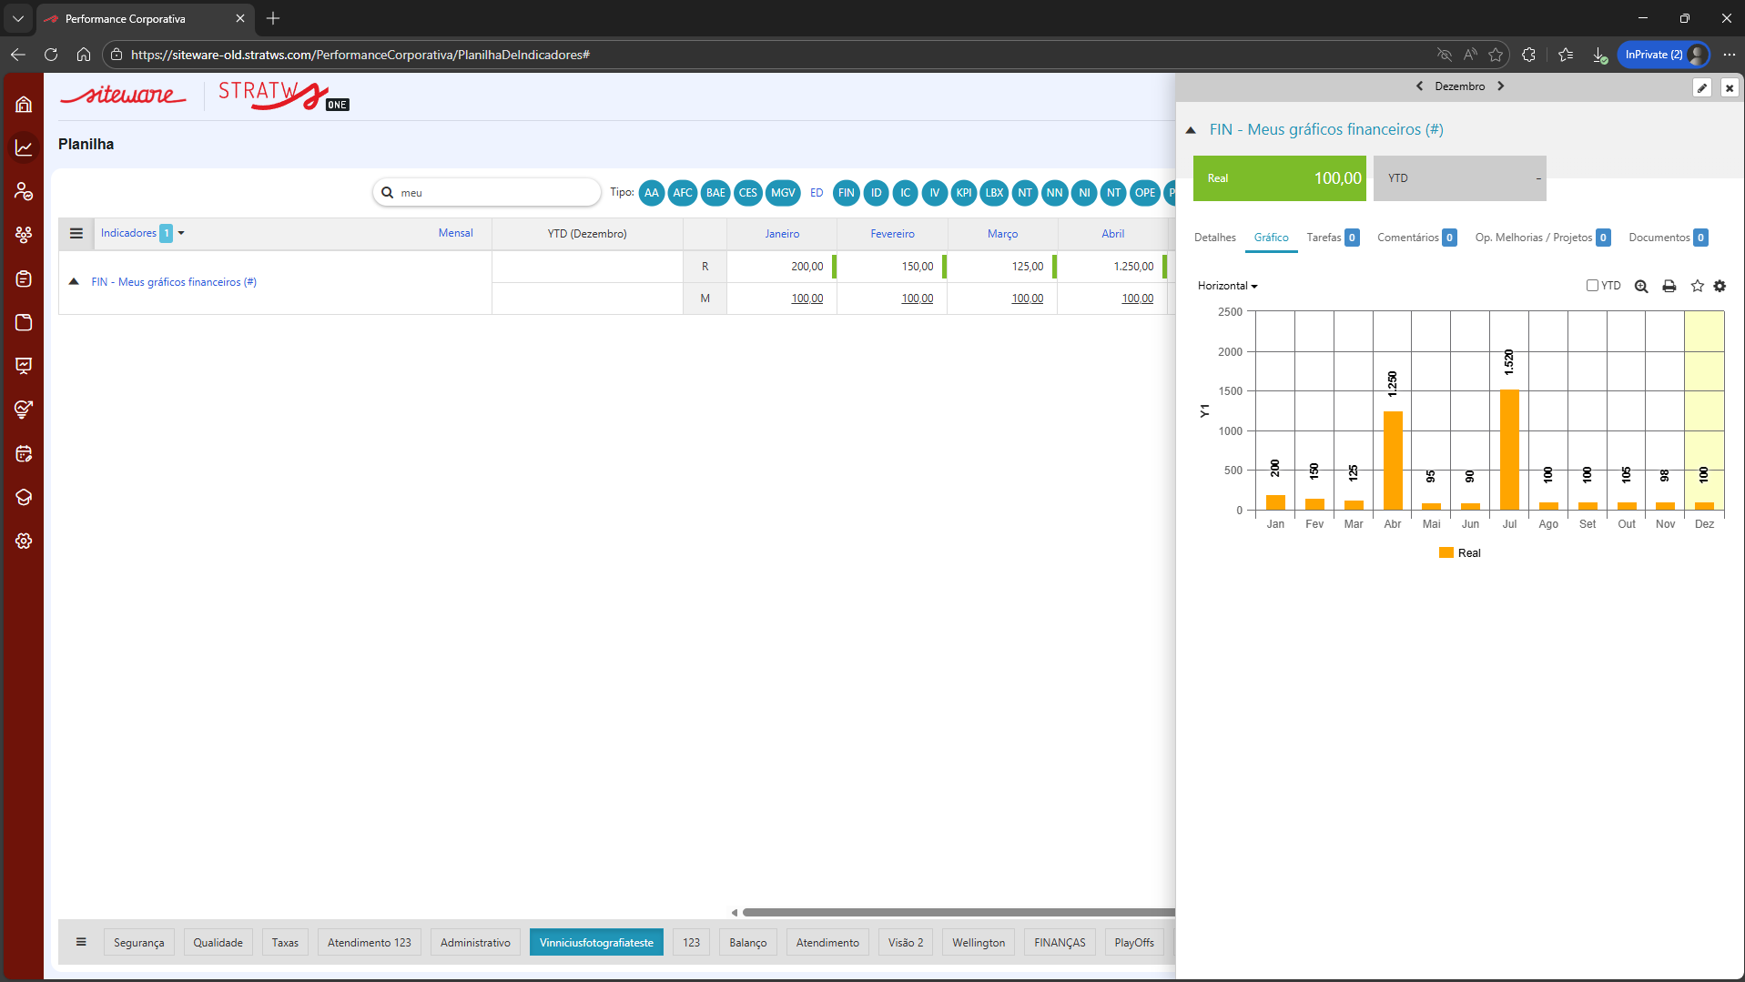Open chart settings gear icon
Viewport: 1745px width, 982px height.
(x=1720, y=286)
